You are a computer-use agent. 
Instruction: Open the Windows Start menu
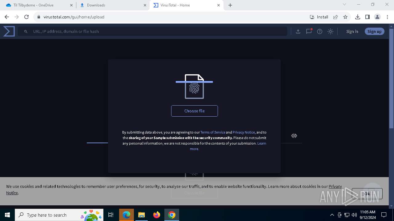7,215
